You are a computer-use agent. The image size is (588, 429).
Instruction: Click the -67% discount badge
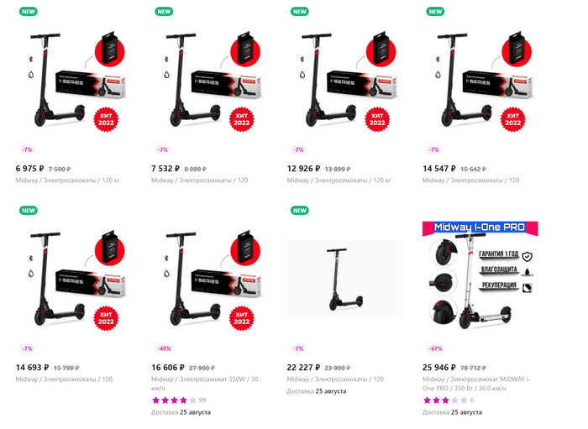point(435,348)
